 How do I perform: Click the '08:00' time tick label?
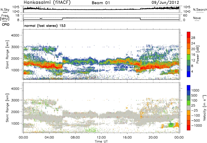75,138
